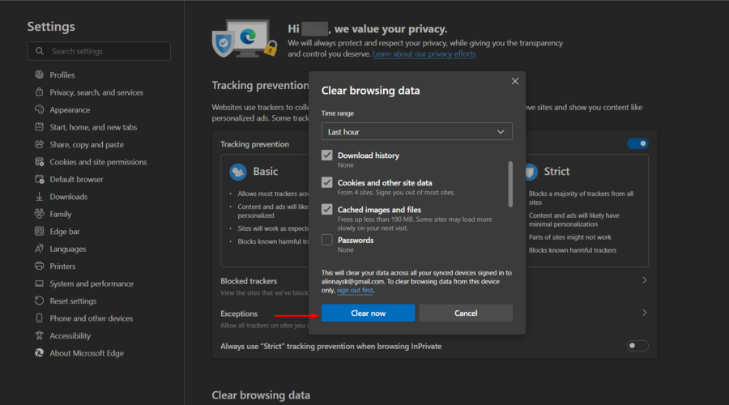Expand the Blocked trackers row chevron
This screenshot has width=729, height=405.
[x=645, y=280]
